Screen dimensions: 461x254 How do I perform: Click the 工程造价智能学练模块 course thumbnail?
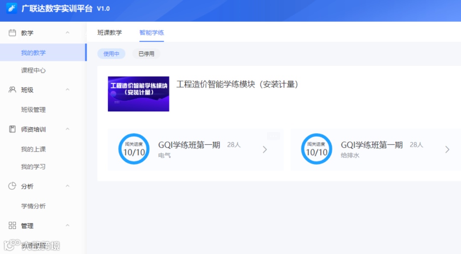138,94
